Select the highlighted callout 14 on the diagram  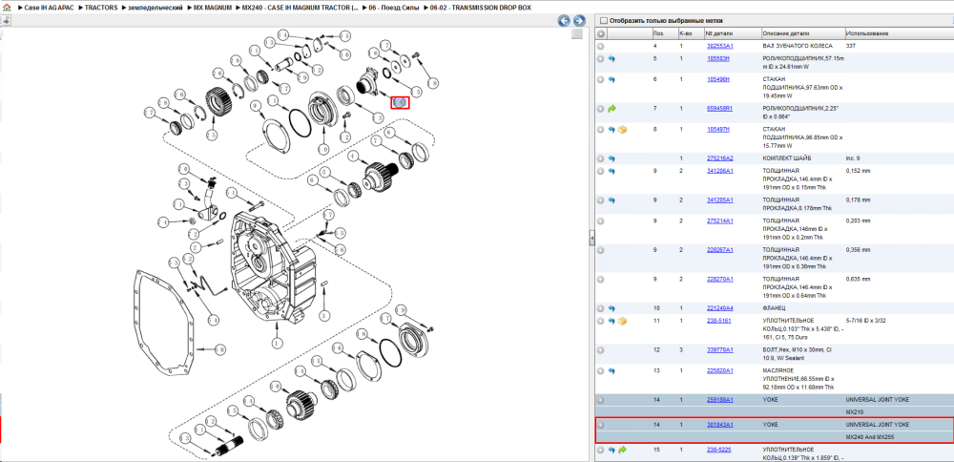(x=400, y=102)
